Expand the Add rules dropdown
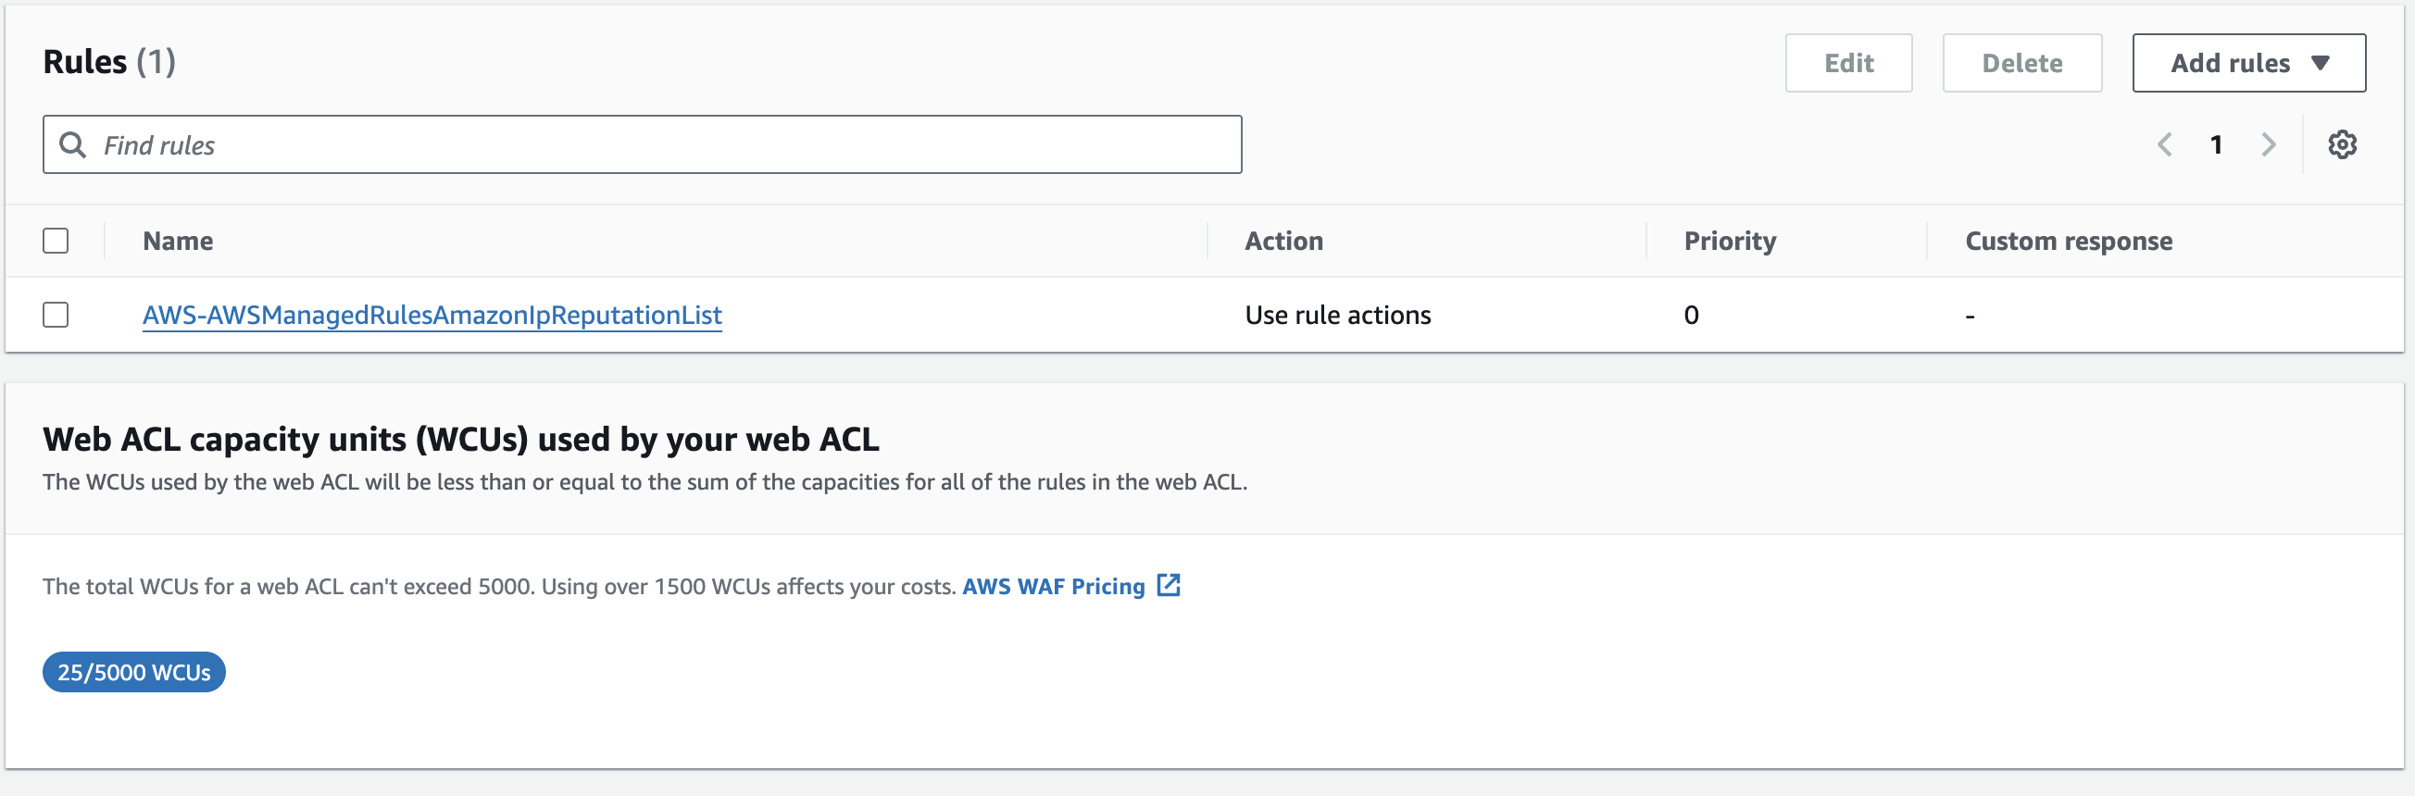2415x796 pixels. pos(2248,63)
